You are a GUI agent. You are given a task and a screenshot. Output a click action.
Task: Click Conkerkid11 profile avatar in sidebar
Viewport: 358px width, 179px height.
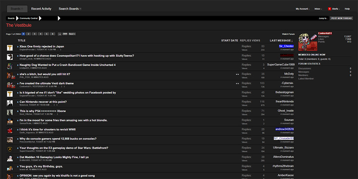pyautogui.click(x=308, y=42)
